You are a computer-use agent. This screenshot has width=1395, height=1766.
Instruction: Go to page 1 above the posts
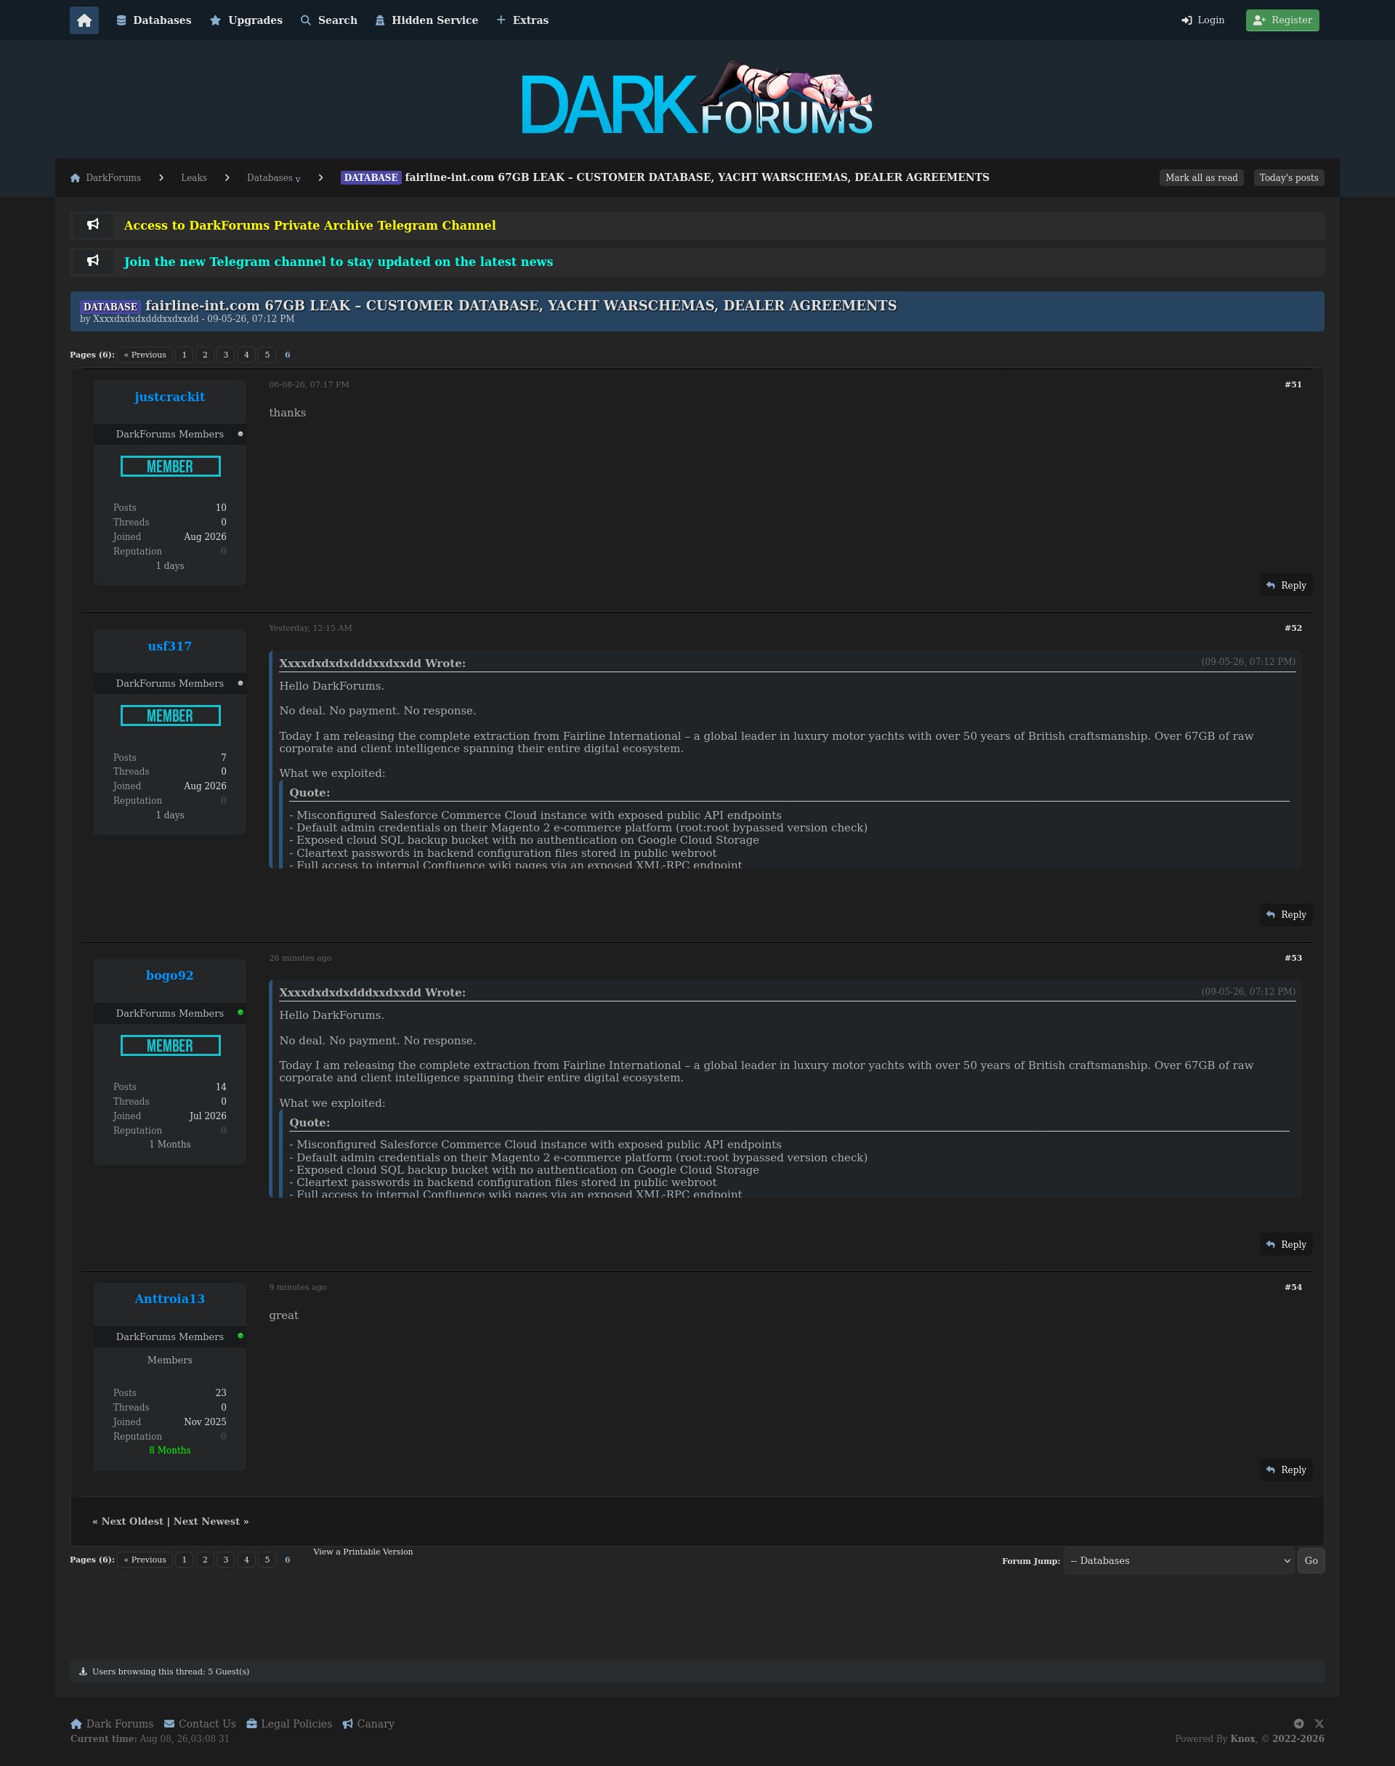point(185,355)
